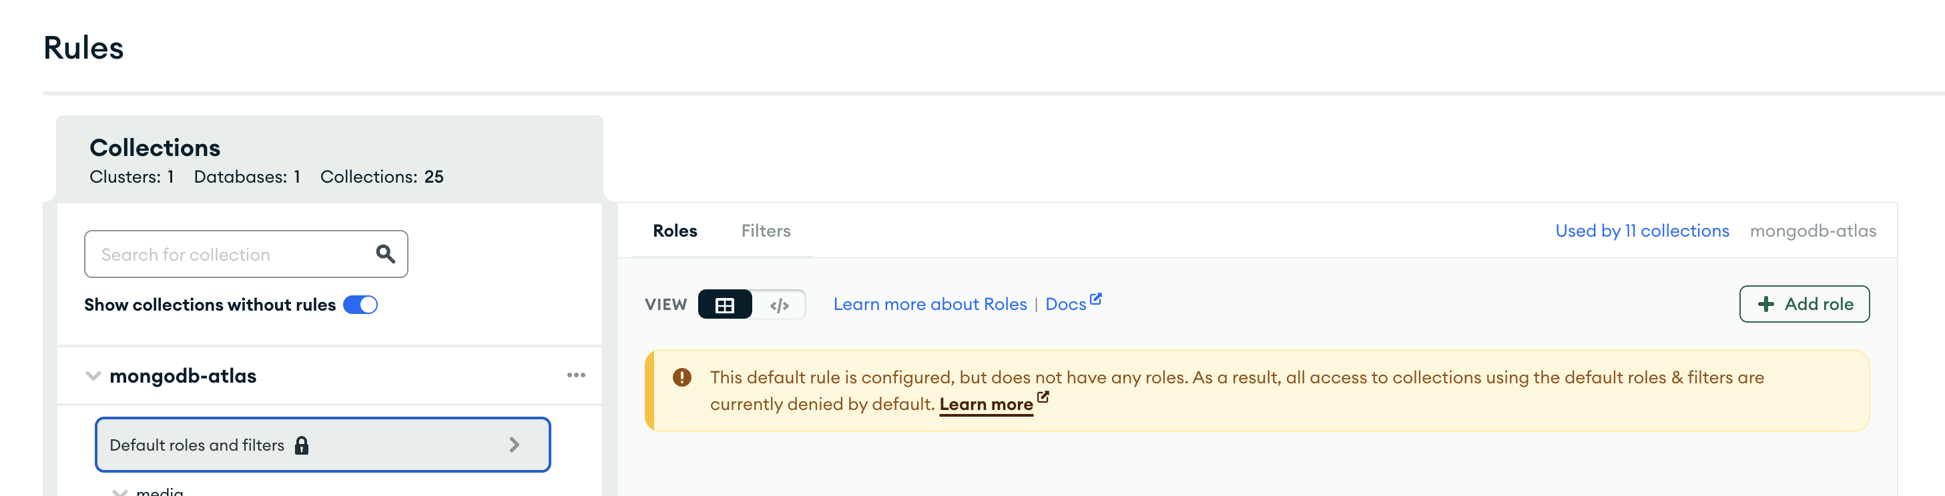Image resolution: width=1945 pixels, height=496 pixels.
Task: Click the lock icon on Default roles
Action: pyautogui.click(x=302, y=445)
